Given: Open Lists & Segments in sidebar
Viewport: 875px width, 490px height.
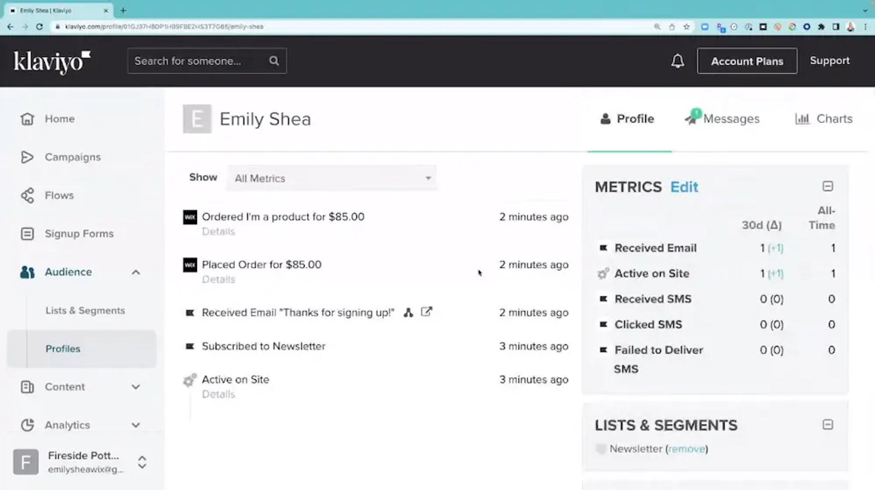Looking at the screenshot, I should (85, 310).
